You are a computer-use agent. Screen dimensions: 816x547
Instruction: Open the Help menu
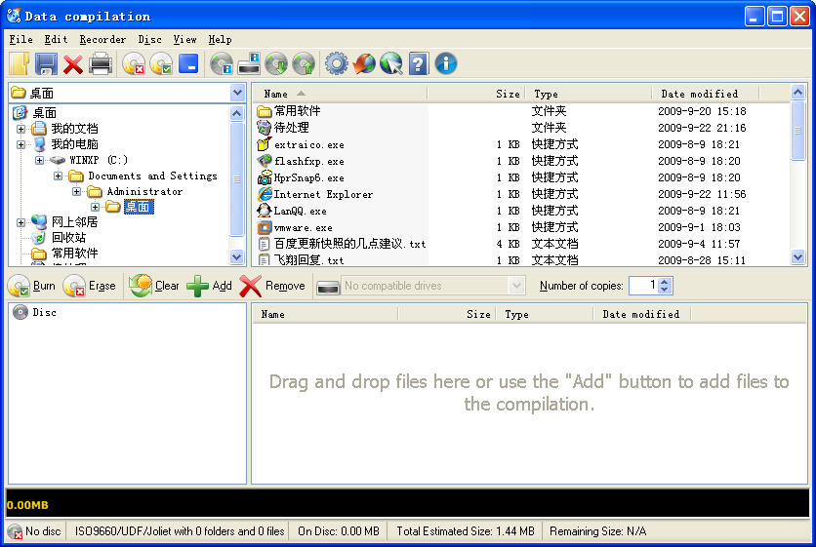pyautogui.click(x=220, y=40)
